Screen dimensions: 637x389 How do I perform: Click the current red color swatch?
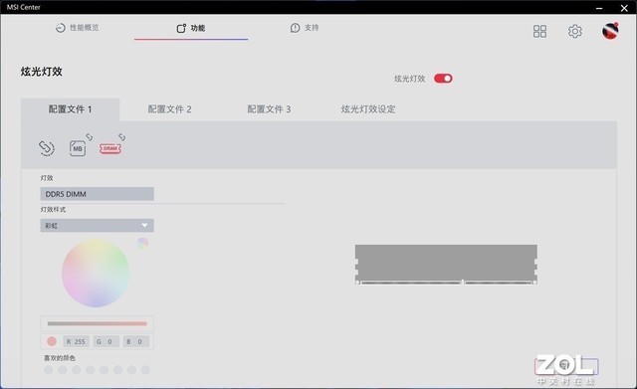point(52,341)
